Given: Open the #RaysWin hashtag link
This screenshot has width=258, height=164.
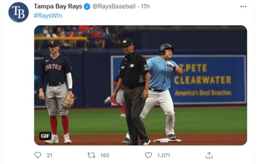Looking at the screenshot, I should 48,16.
